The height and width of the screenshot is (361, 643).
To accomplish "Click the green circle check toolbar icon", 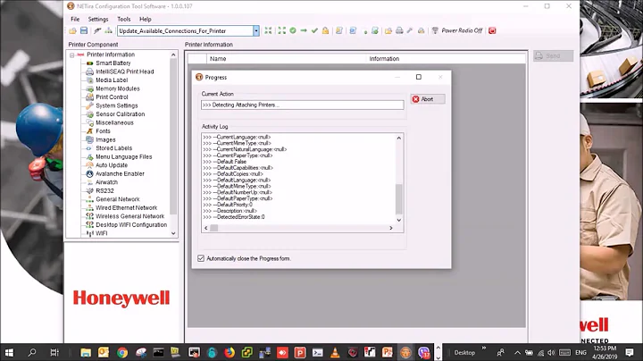I will [x=293, y=30].
